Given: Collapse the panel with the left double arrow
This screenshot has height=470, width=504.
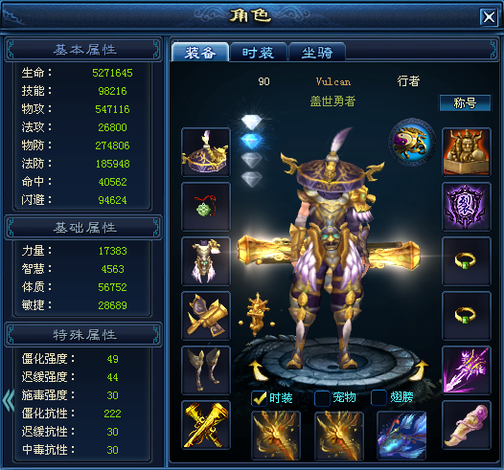Looking at the screenshot, I should pos(8,400).
